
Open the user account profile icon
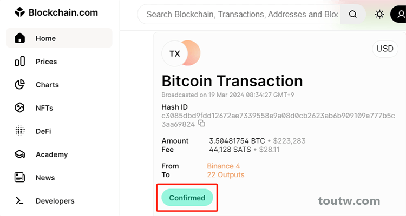399,14
